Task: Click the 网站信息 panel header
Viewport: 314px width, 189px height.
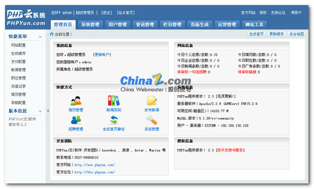Action: [x=231, y=46]
